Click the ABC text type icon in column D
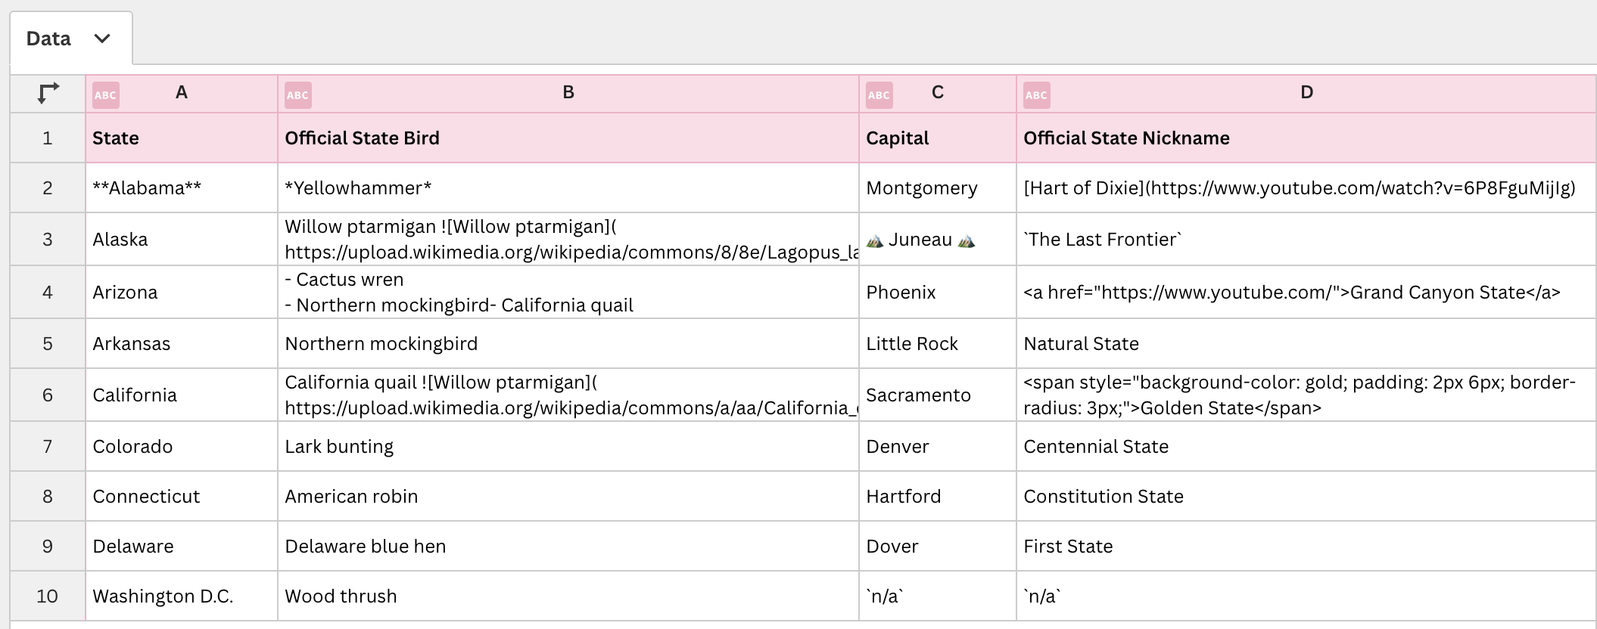Screen dimensions: 1597x629 coord(1036,95)
